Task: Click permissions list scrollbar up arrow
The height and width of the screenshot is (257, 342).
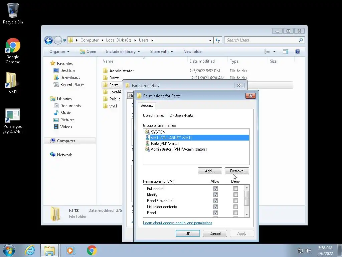Action: (247, 188)
